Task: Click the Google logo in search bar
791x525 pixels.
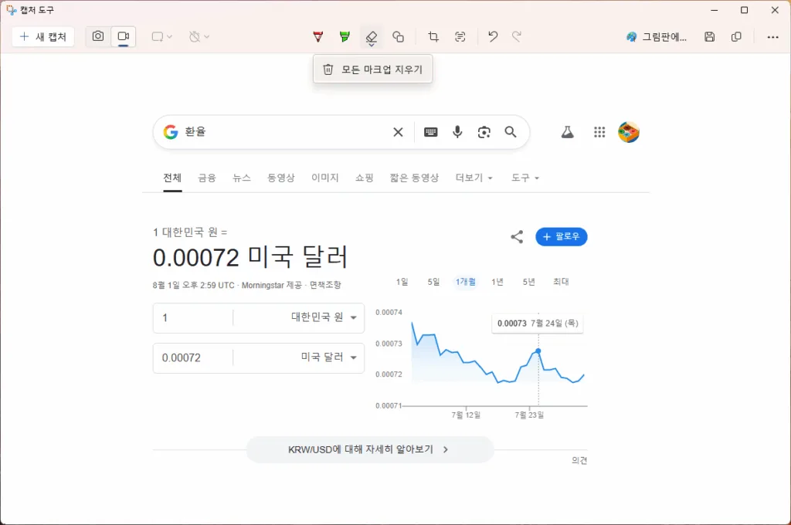Action: coord(171,132)
